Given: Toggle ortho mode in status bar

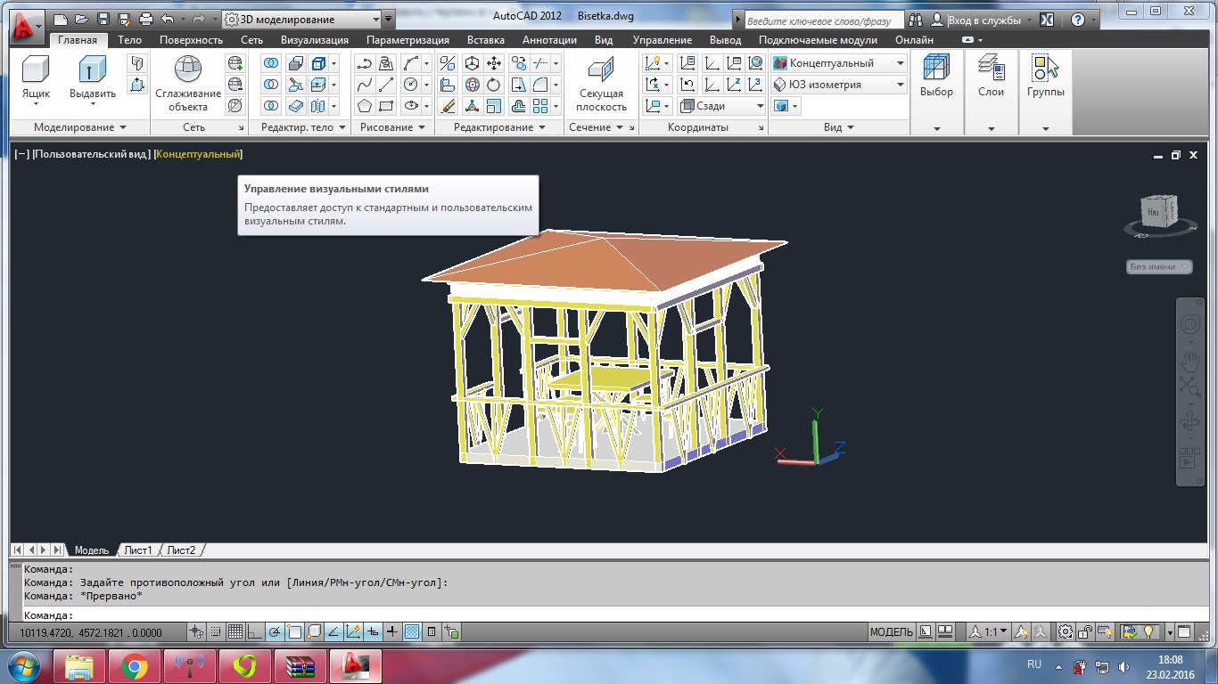Looking at the screenshot, I should tap(255, 632).
